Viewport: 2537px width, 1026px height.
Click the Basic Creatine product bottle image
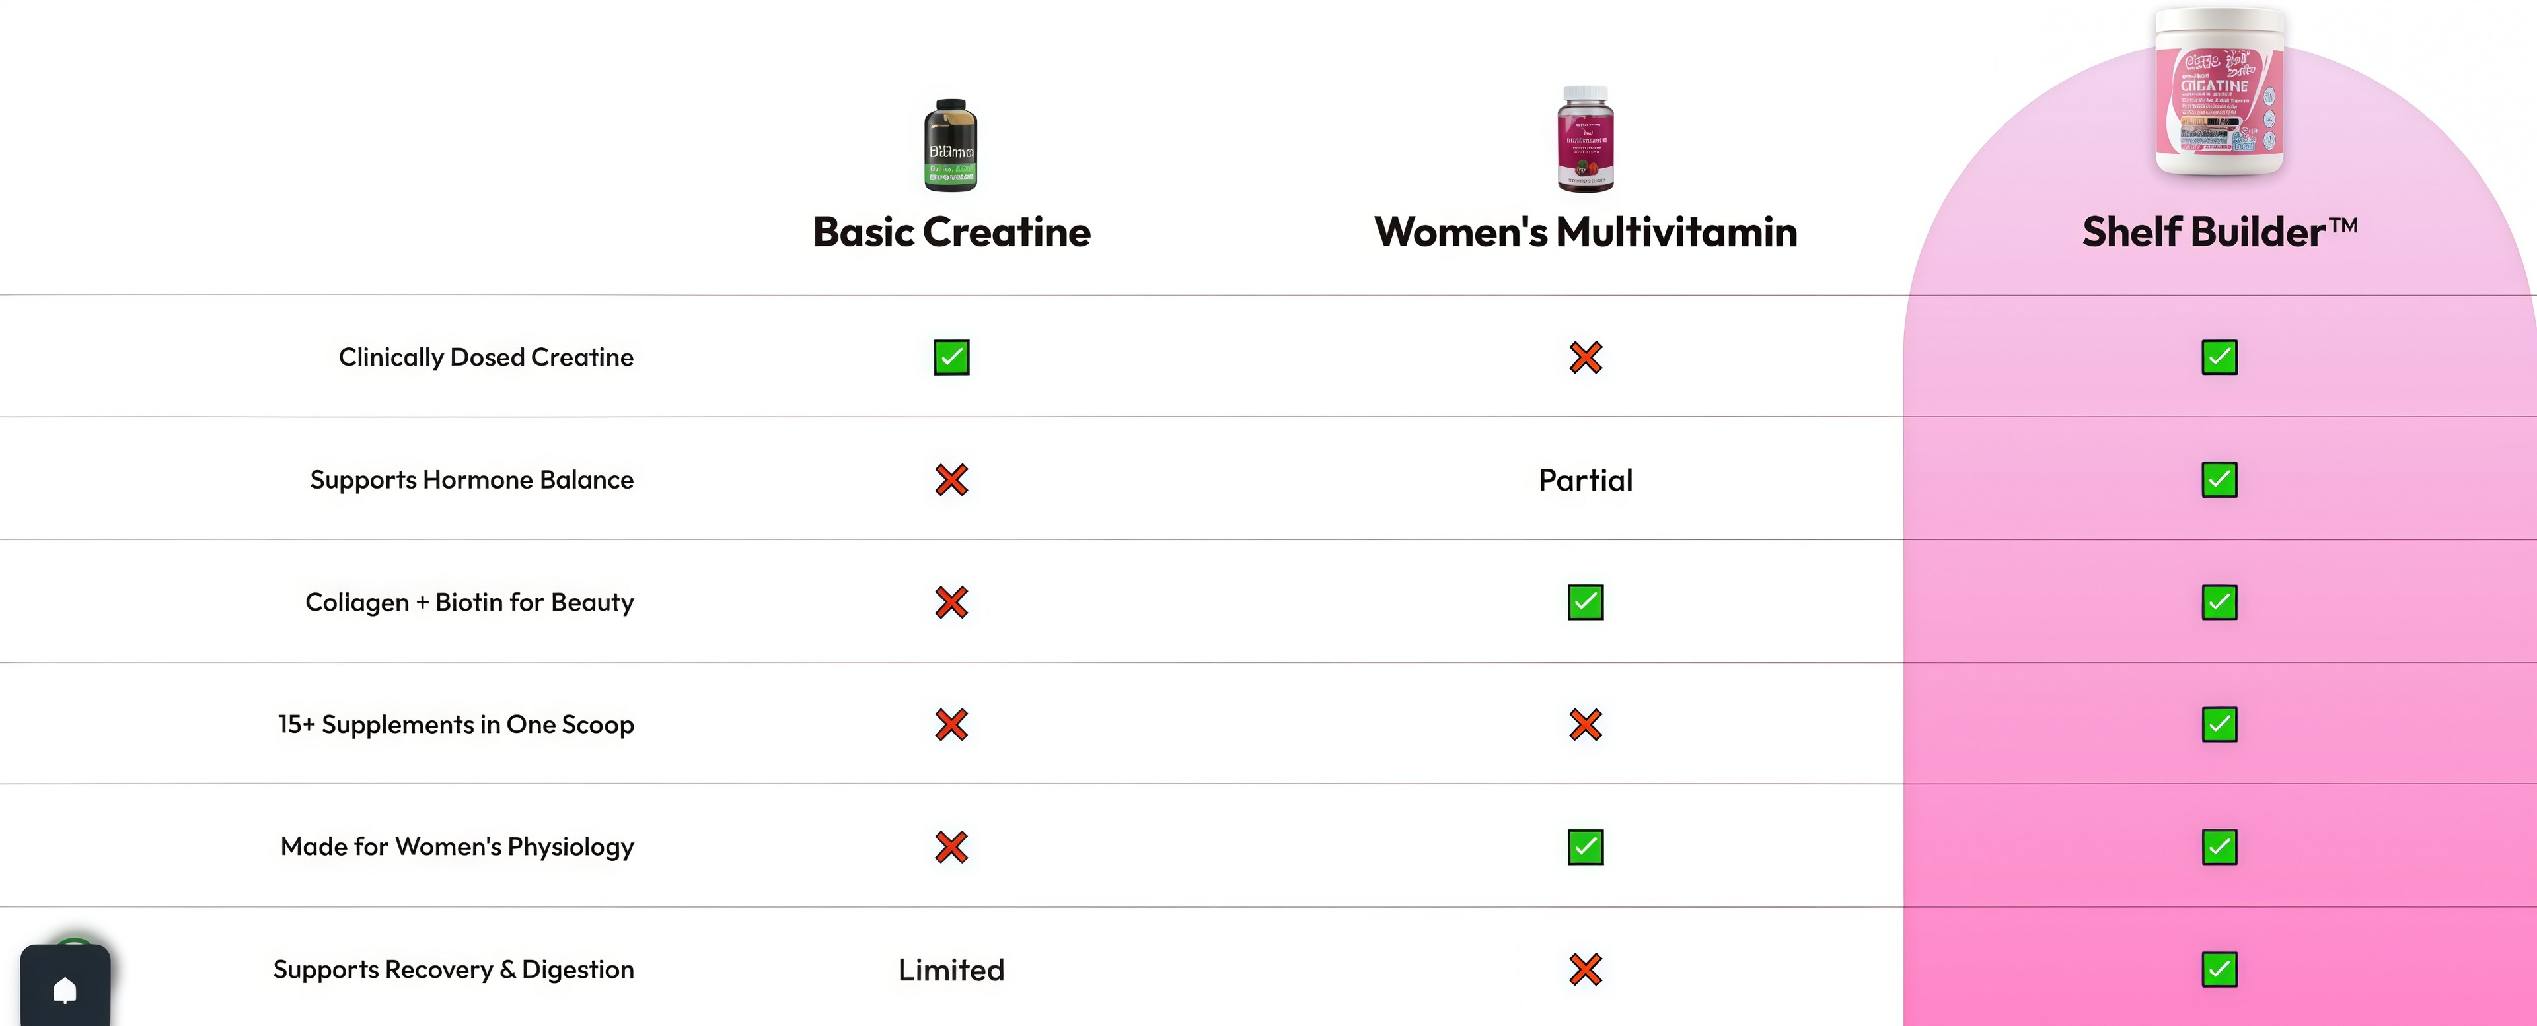point(951,145)
